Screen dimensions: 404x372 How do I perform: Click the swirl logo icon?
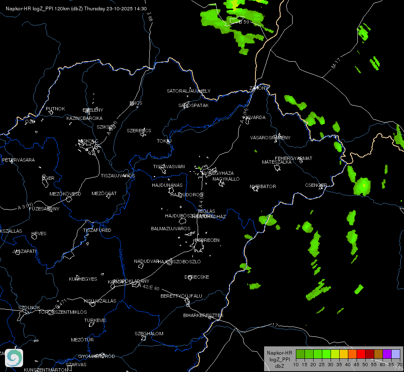coord(14,358)
